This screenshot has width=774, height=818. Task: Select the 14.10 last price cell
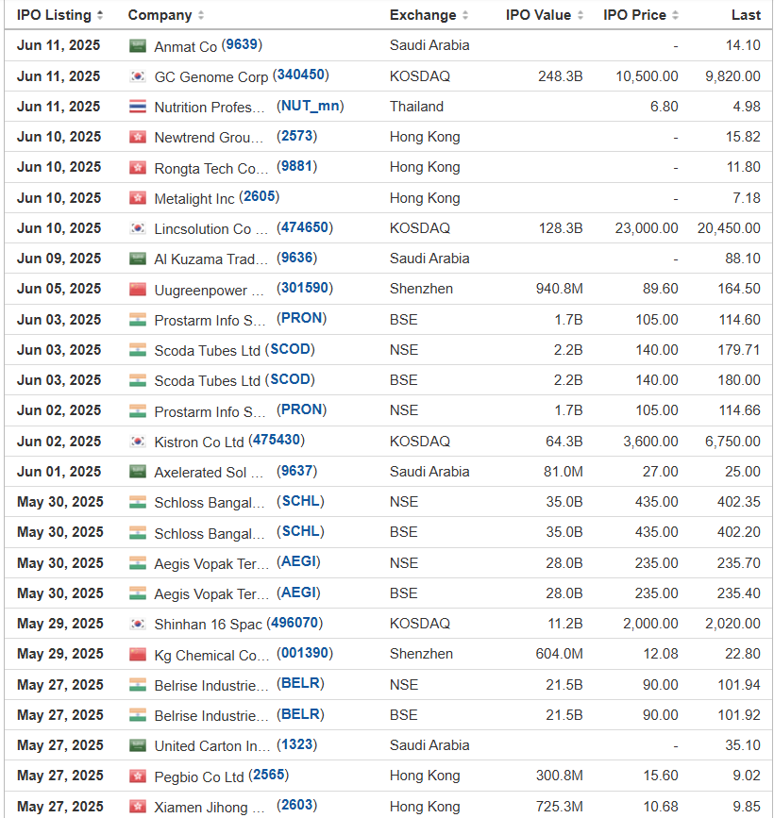click(743, 45)
